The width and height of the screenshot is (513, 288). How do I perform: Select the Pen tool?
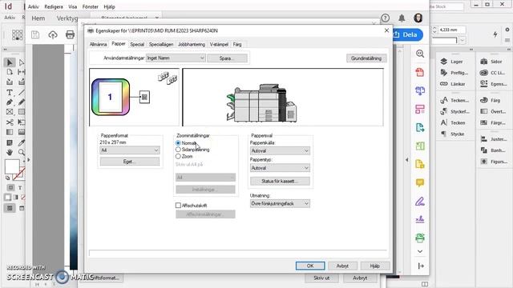[x=10, y=102]
